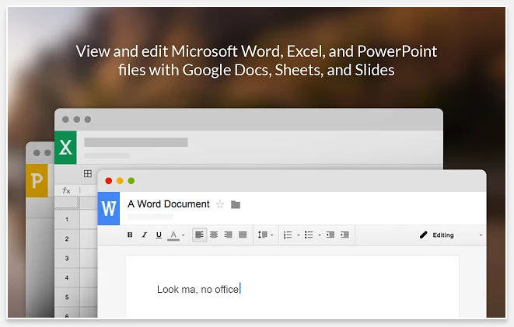Click the increase indent icon
Image resolution: width=514 pixels, height=327 pixels.
[x=344, y=235]
